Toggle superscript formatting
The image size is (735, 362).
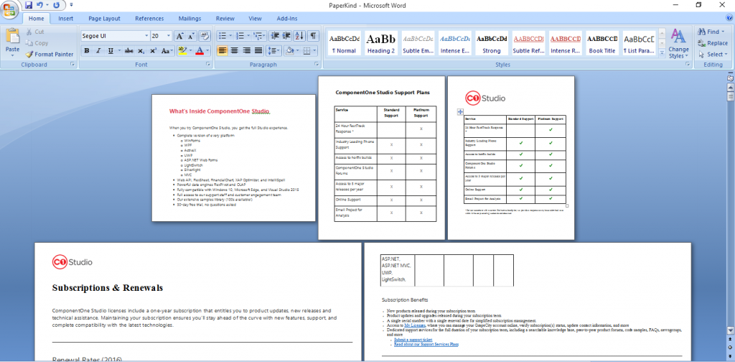153,51
